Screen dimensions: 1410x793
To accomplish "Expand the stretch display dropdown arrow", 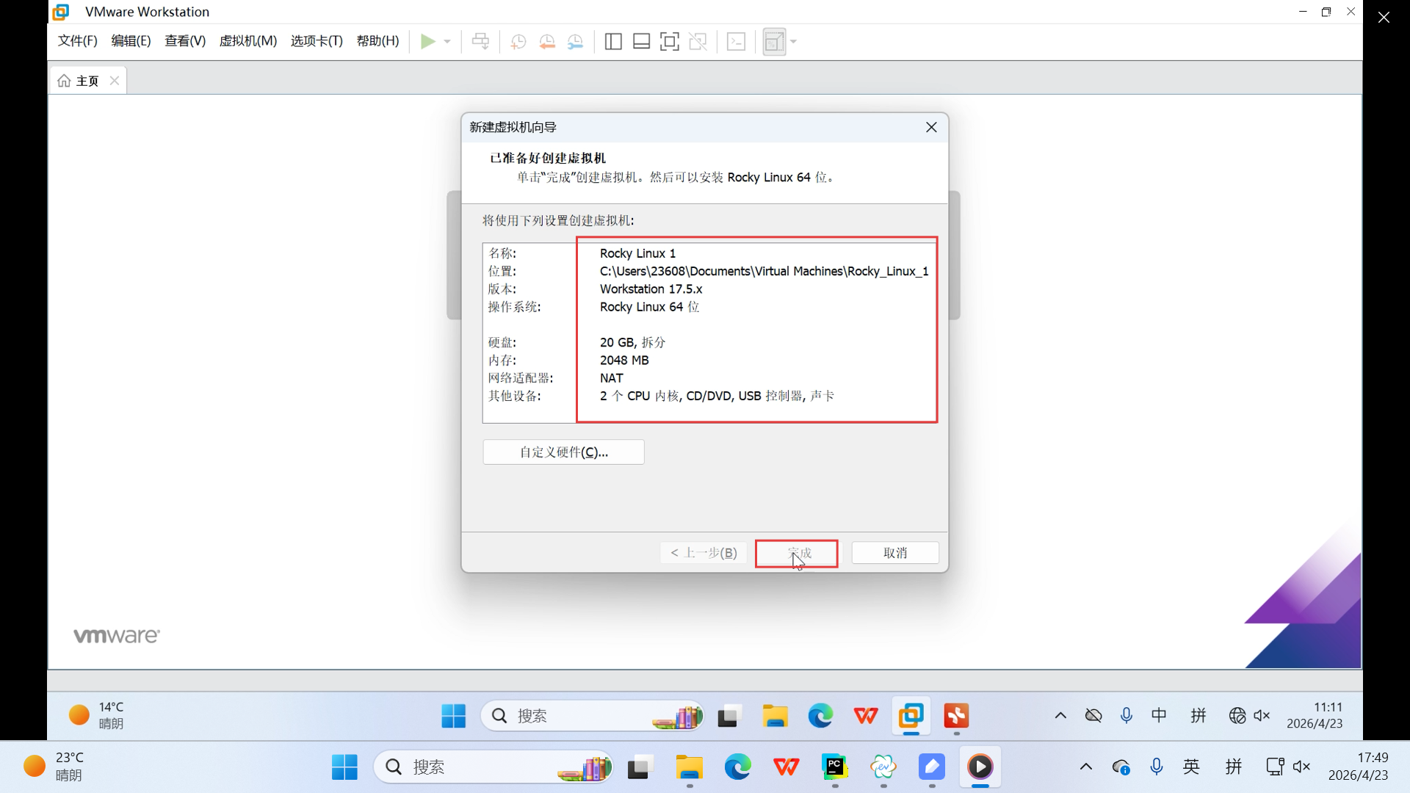I will [x=794, y=42].
